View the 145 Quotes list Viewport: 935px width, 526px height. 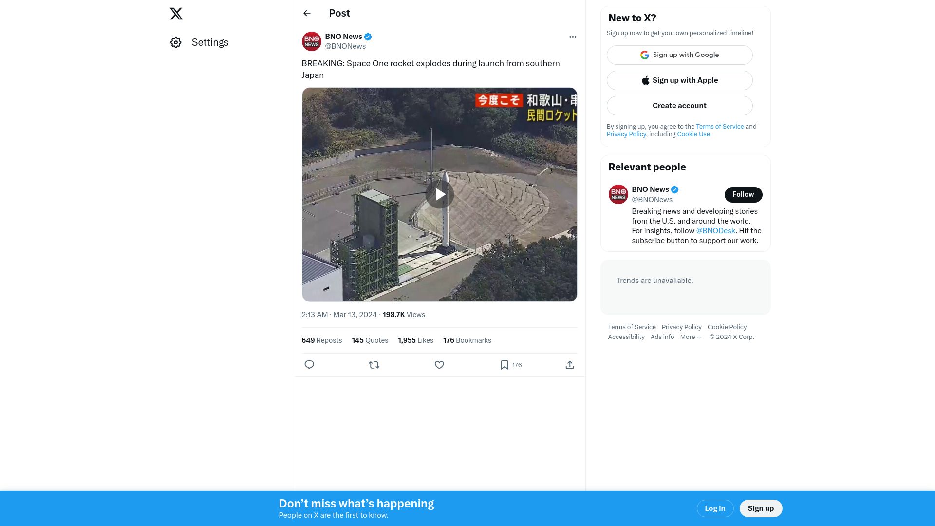click(x=370, y=340)
